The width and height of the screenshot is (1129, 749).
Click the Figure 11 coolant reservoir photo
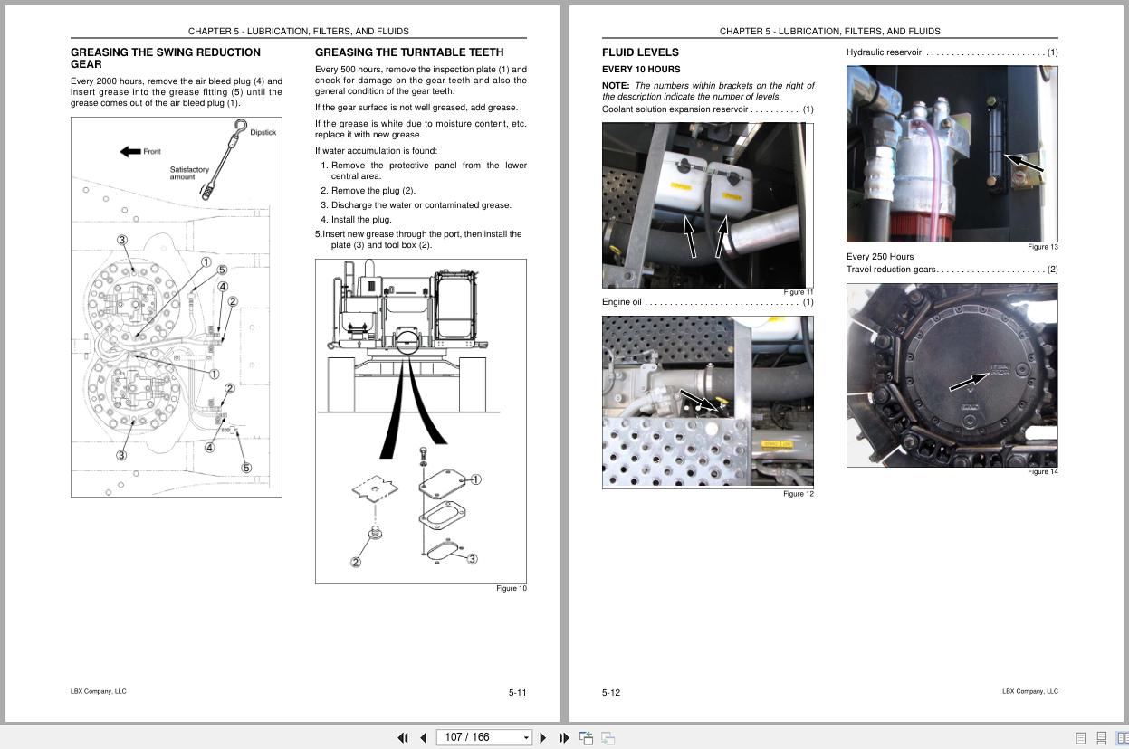(706, 205)
